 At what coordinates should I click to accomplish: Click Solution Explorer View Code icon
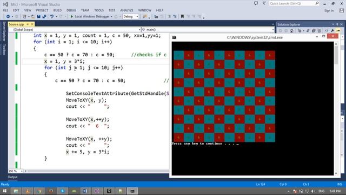pyautogui.click(x=327, y=31)
